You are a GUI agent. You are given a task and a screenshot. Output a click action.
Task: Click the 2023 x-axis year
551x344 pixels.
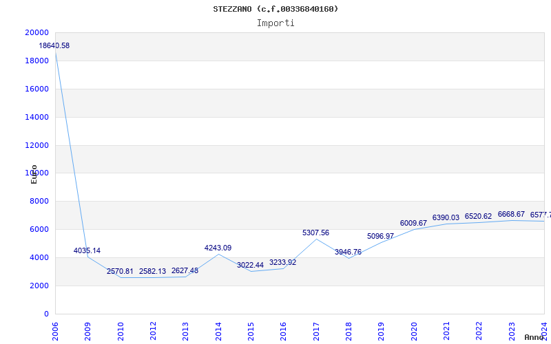pyautogui.click(x=512, y=331)
